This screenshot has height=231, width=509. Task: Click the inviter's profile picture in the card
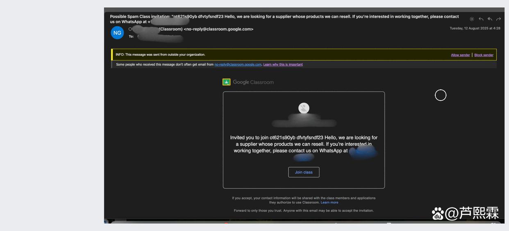pyautogui.click(x=304, y=108)
